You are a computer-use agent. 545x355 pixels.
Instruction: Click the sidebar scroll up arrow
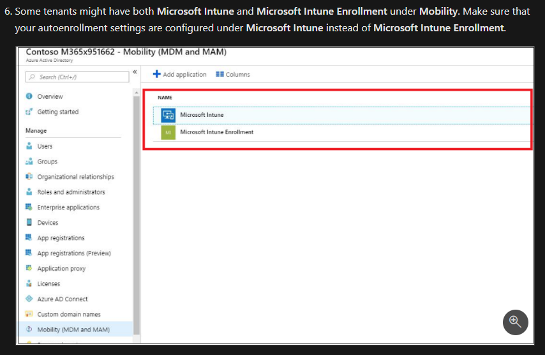(x=137, y=93)
